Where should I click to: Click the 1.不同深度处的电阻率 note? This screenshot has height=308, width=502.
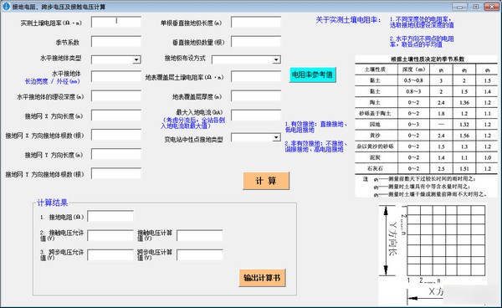[422, 23]
